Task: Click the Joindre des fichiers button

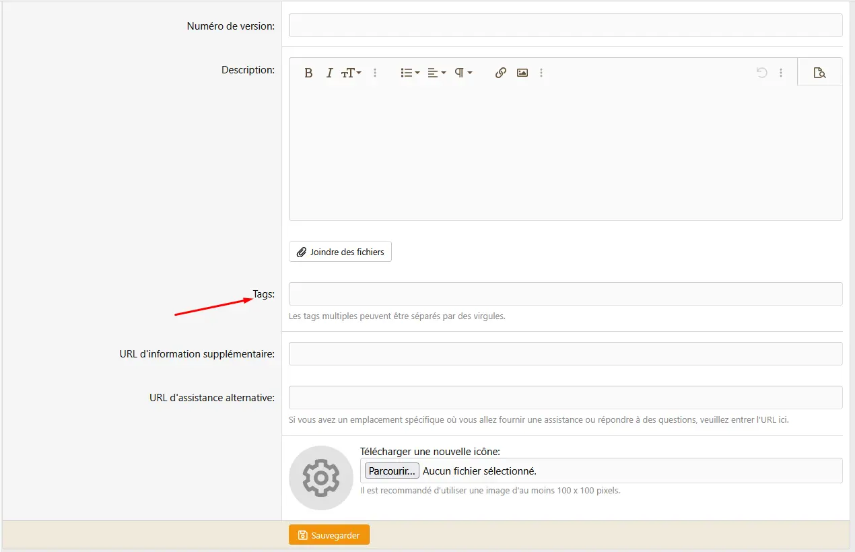Action: [x=340, y=252]
